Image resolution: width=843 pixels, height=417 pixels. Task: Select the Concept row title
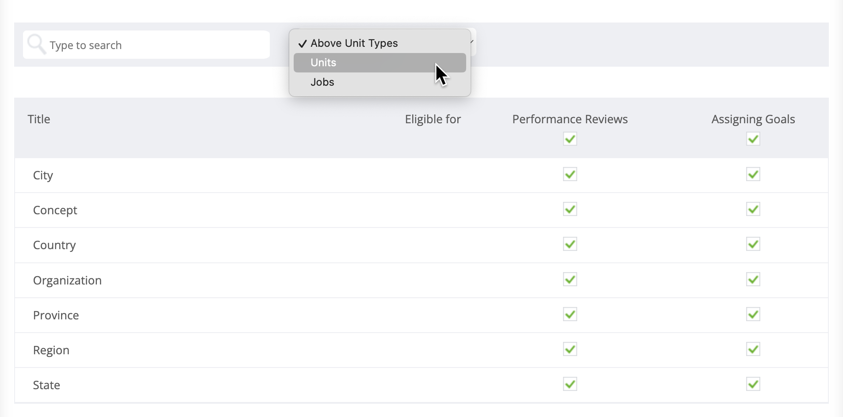[x=55, y=210]
